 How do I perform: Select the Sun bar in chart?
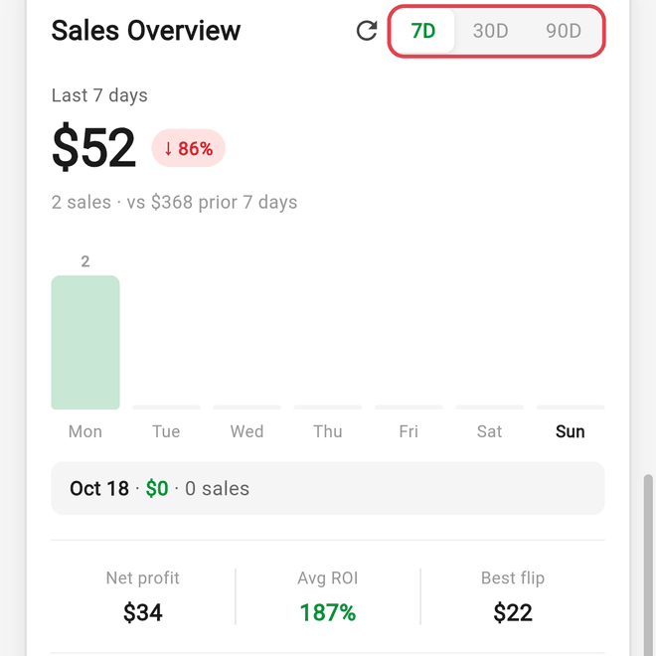click(571, 408)
